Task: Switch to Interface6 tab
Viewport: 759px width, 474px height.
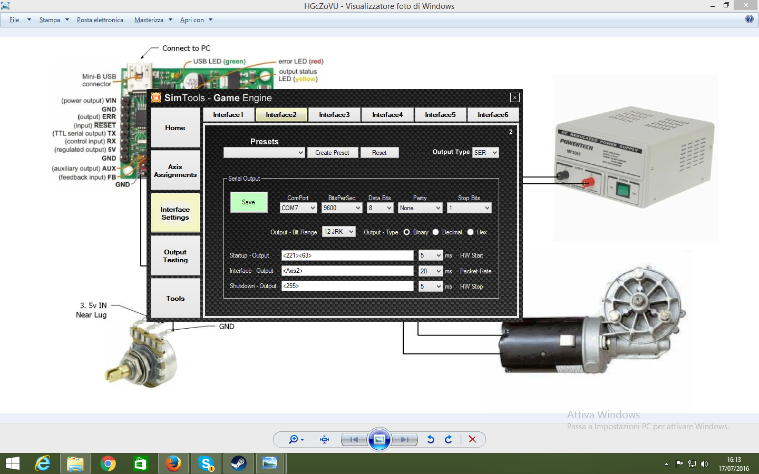Action: [x=493, y=114]
